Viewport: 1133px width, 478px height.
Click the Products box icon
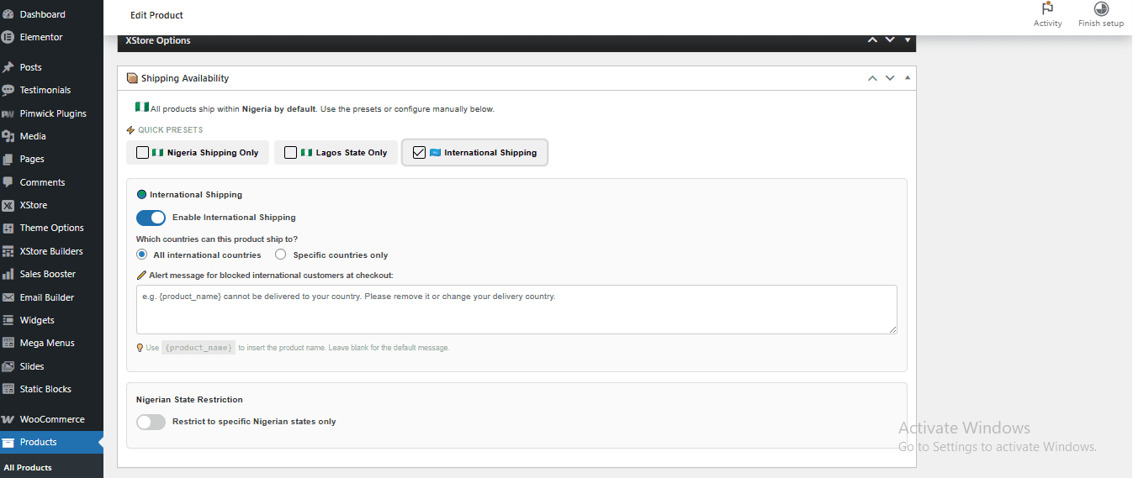click(x=8, y=442)
